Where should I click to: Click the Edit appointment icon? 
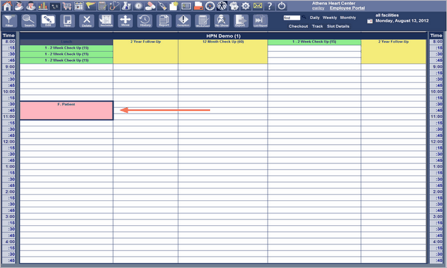48,20
